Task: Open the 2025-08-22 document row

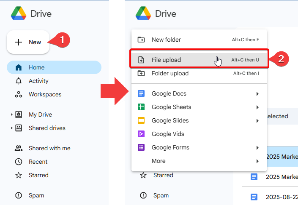Action: [x=270, y=197]
